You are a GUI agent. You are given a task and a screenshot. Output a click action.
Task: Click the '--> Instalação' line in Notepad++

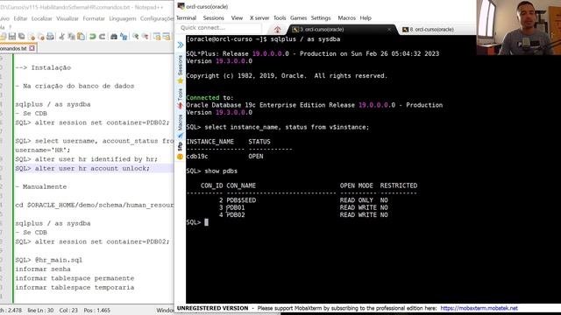pos(43,67)
